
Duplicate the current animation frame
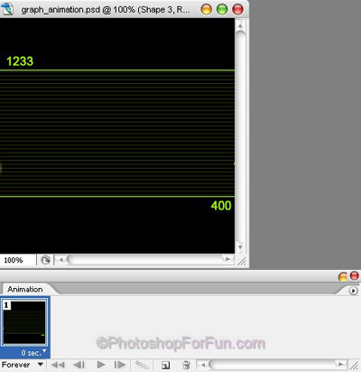(x=166, y=365)
